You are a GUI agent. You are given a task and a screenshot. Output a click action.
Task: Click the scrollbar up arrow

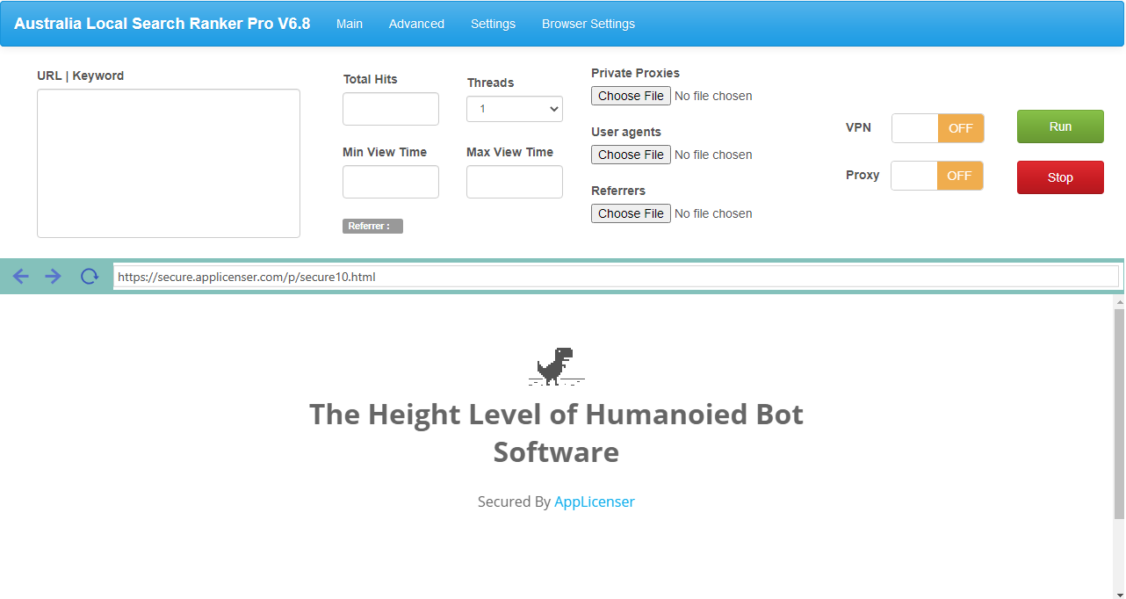pos(1119,301)
